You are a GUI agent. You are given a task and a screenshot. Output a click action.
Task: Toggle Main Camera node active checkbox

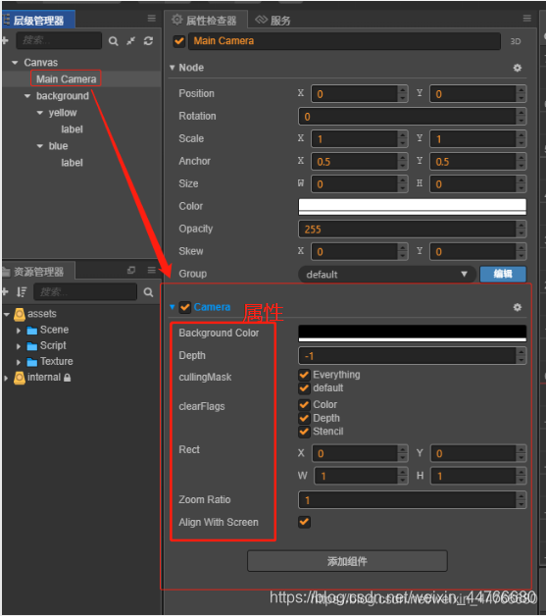coord(179,41)
